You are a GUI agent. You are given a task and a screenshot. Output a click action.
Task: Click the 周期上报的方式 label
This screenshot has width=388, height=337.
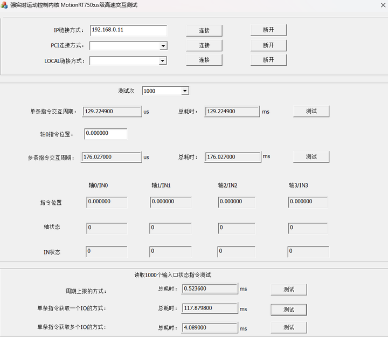pos(86,291)
